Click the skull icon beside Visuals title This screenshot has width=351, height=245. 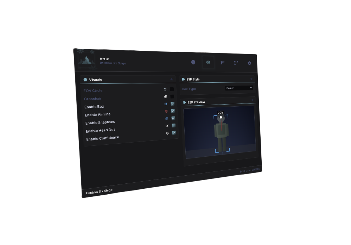pos(85,80)
